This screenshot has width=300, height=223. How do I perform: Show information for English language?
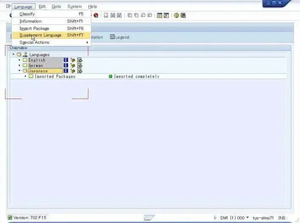tap(66, 60)
